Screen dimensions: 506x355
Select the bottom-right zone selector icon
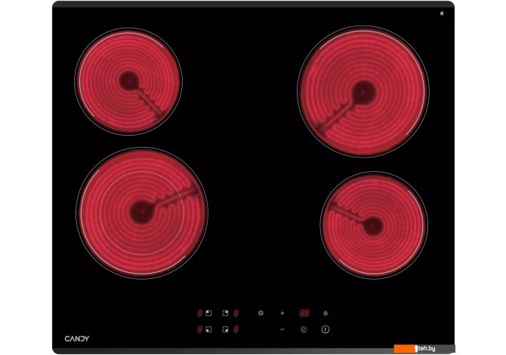pos(225,329)
